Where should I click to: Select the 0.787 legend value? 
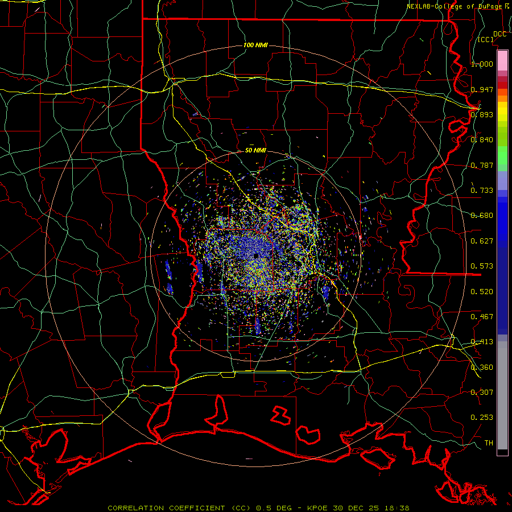(x=482, y=165)
